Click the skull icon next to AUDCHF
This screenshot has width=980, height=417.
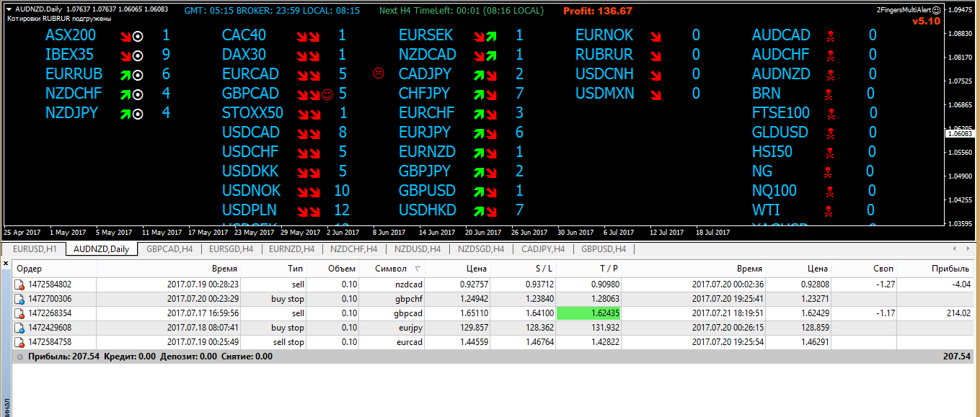point(830,55)
